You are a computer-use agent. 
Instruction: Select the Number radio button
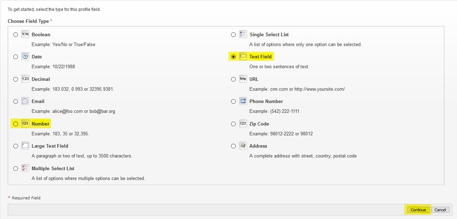pyautogui.click(x=15, y=124)
